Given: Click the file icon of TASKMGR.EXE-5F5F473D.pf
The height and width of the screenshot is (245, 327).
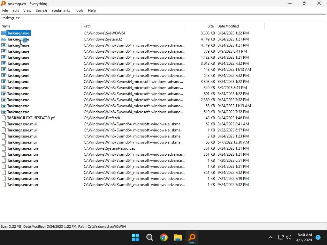Looking at the screenshot, I should [4, 118].
